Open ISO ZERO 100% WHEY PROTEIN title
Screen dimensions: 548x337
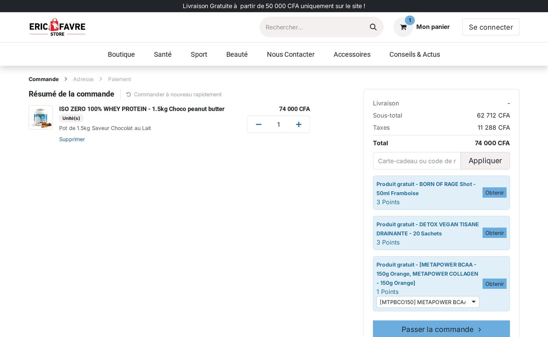pyautogui.click(x=142, y=109)
